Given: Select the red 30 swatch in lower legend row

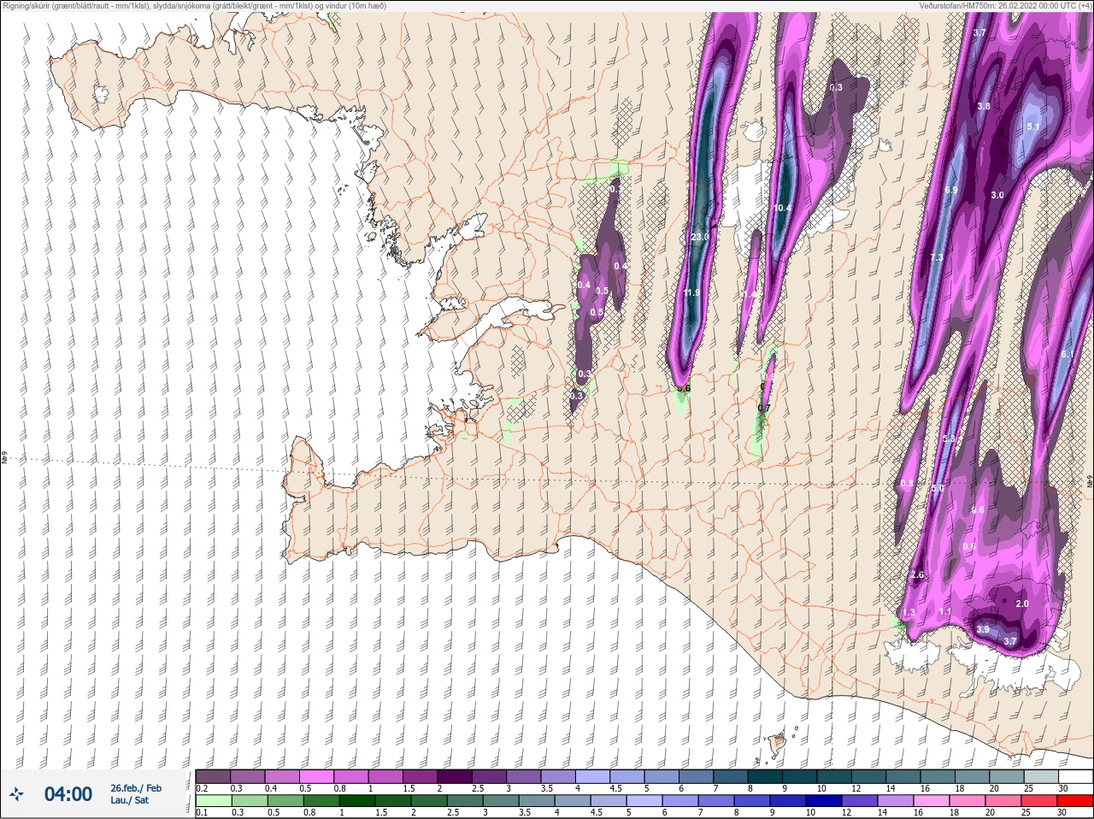Looking at the screenshot, I should tap(1074, 801).
